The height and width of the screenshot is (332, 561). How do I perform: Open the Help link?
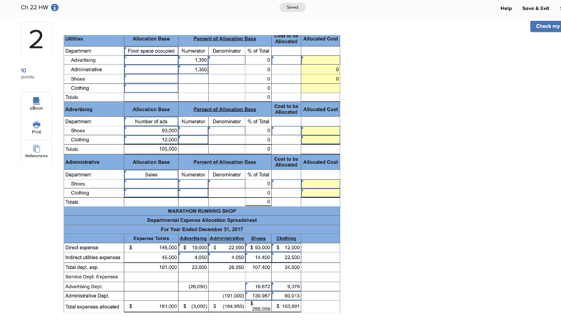click(506, 8)
